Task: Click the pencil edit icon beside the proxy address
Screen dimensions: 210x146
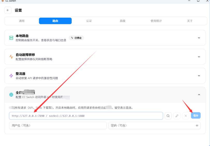Action: coord(177,116)
